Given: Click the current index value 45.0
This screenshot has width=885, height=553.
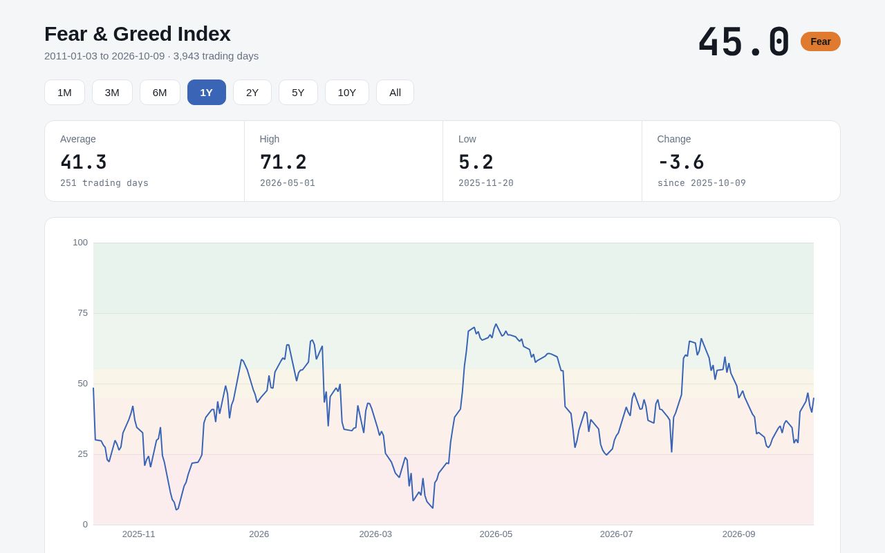Looking at the screenshot, I should click(744, 42).
